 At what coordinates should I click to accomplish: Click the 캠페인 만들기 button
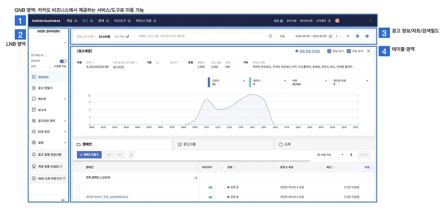tap(89, 155)
